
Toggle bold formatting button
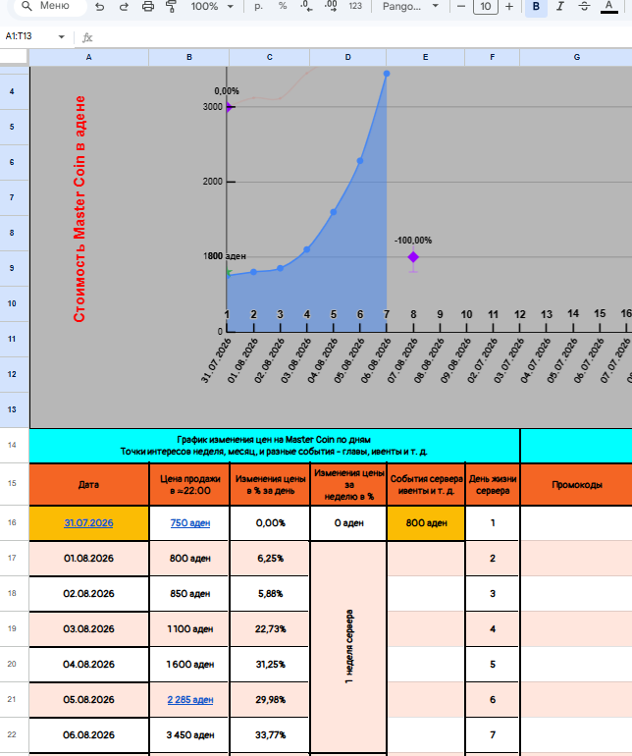(x=536, y=7)
